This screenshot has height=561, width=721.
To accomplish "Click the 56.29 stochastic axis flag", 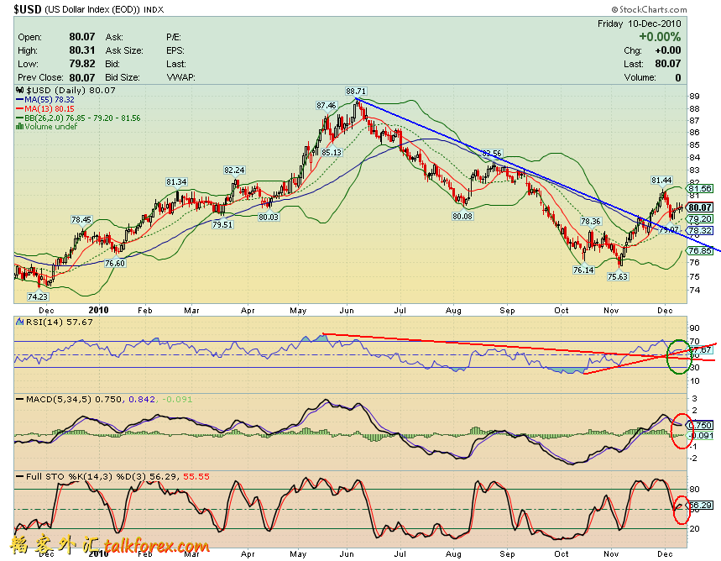I will (x=700, y=506).
